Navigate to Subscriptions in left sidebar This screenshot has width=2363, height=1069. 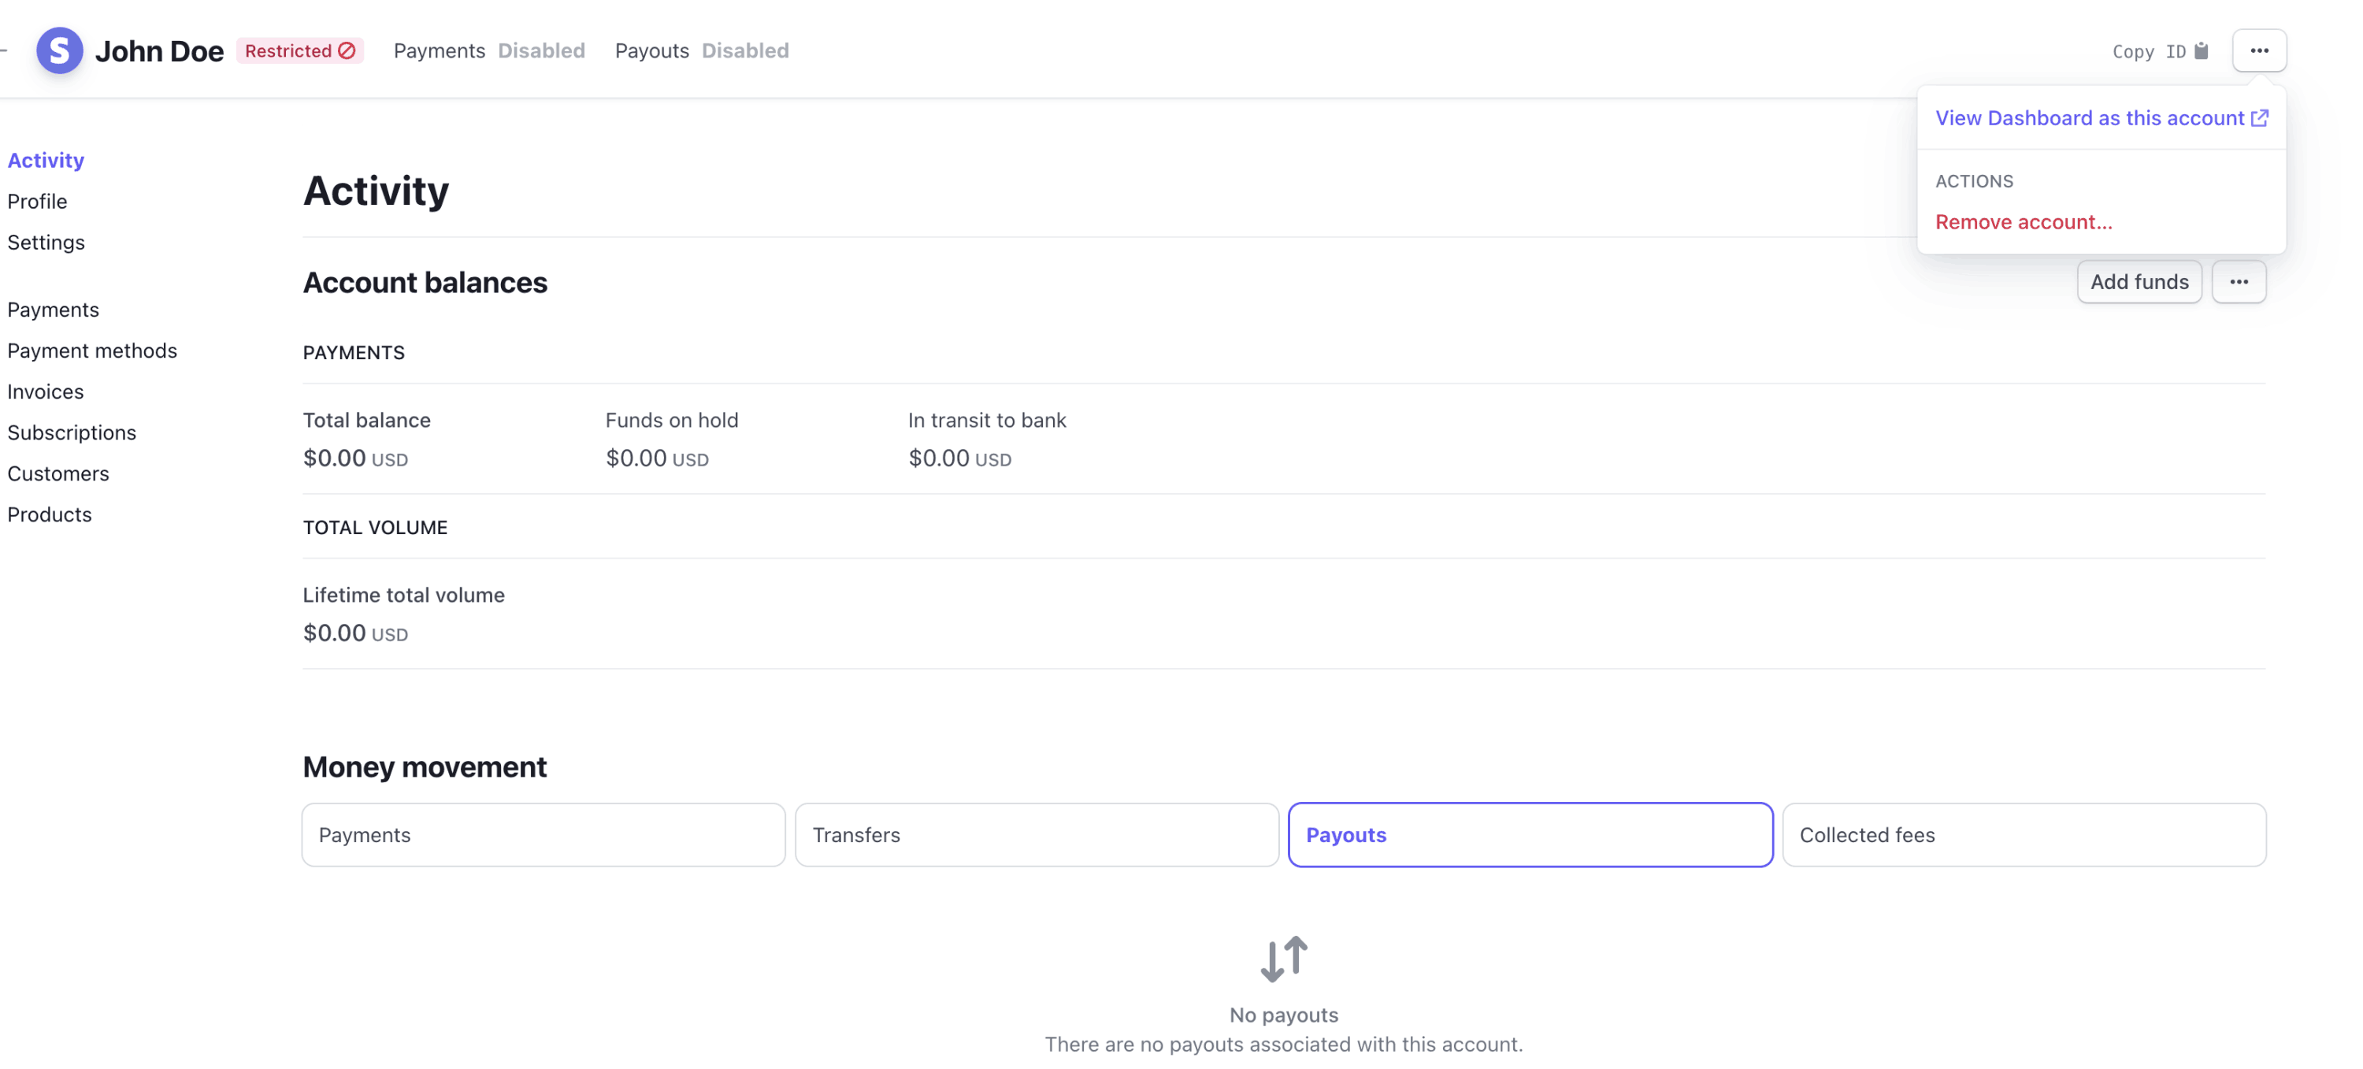[71, 431]
